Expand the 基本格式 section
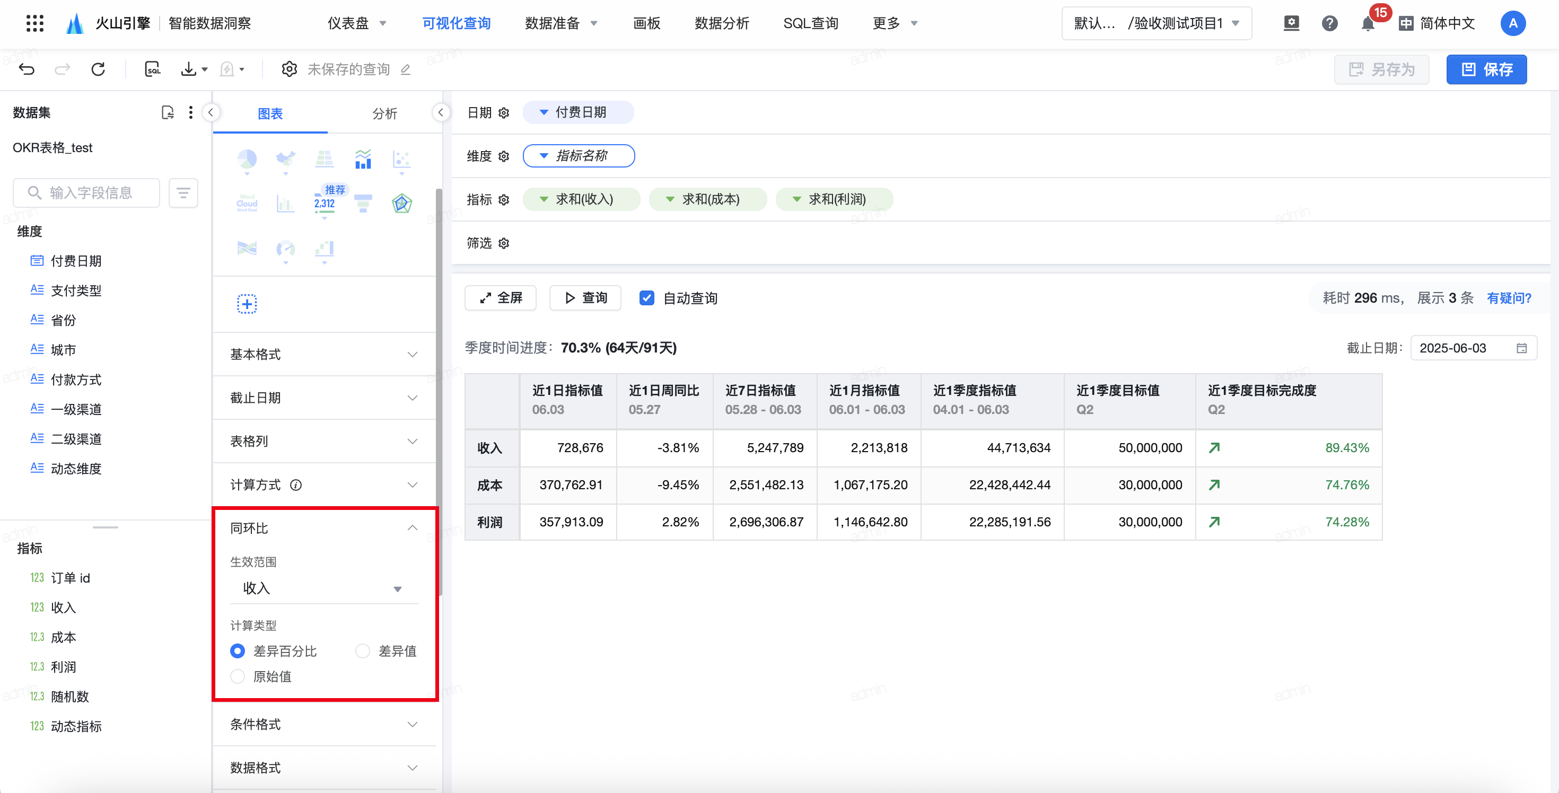This screenshot has height=793, width=1559. point(324,355)
